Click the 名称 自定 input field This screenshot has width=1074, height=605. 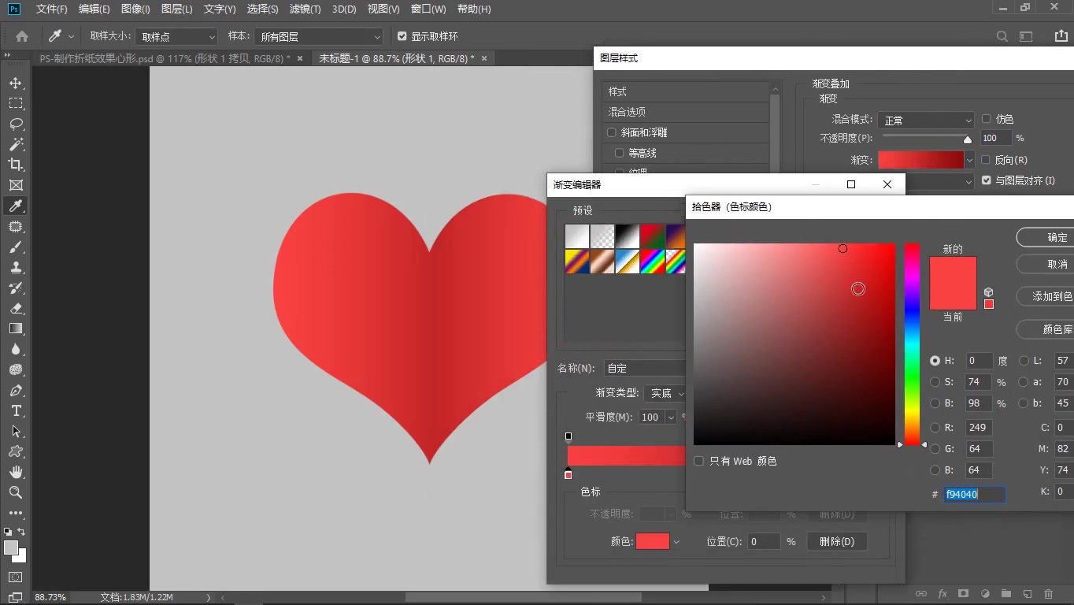[645, 368]
